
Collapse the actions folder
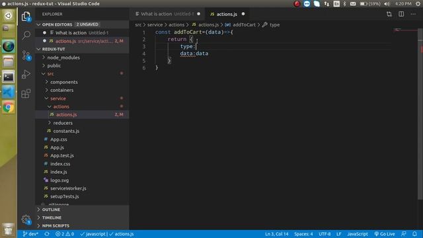[82, 106]
